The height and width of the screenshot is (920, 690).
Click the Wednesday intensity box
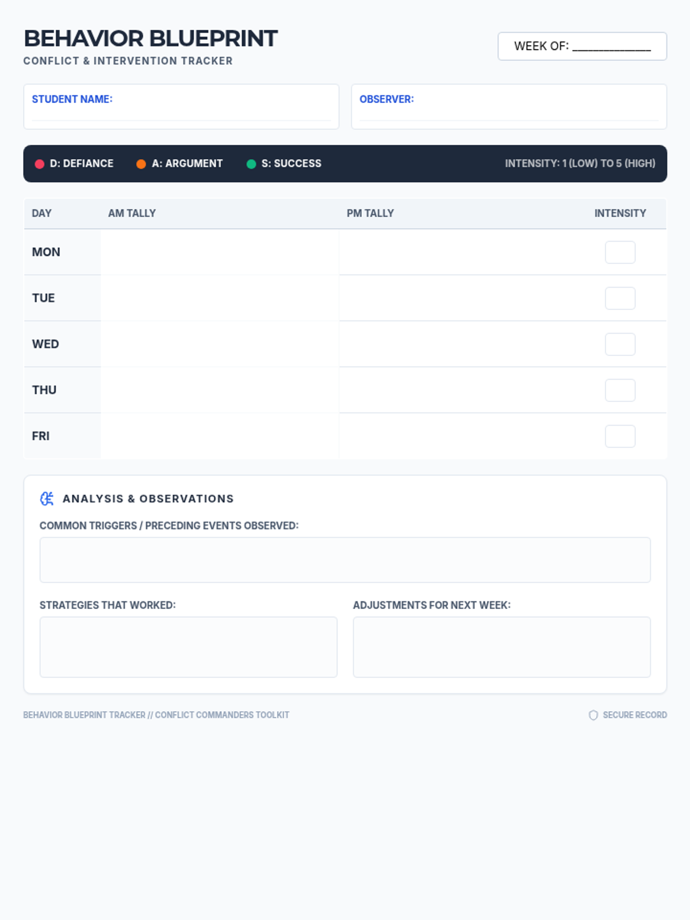tap(620, 344)
